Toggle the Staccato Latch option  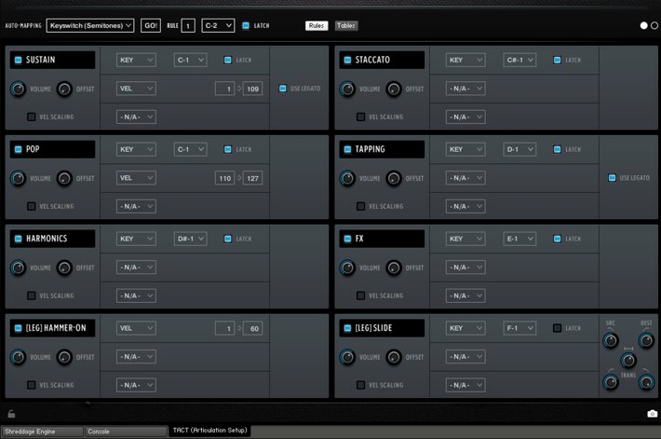pyautogui.click(x=558, y=60)
